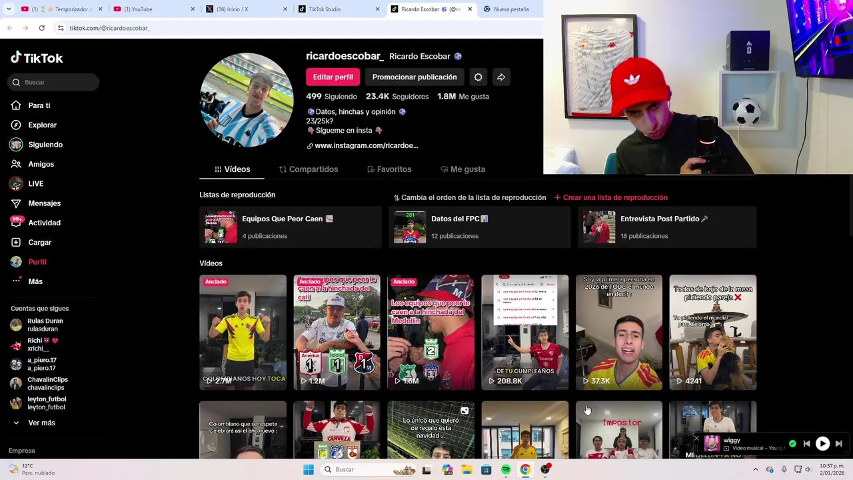Go to Explorar in sidebar

tap(33, 125)
